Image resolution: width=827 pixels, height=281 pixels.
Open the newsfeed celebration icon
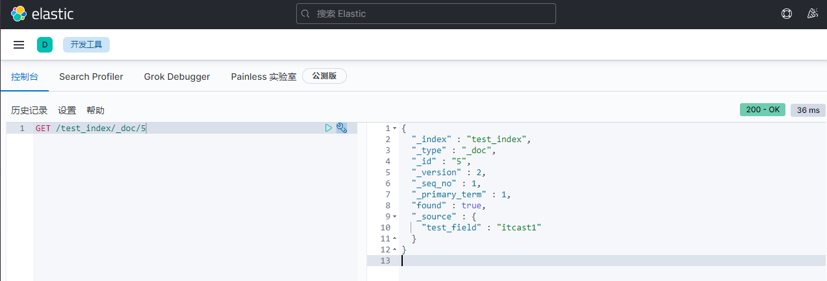(x=812, y=14)
